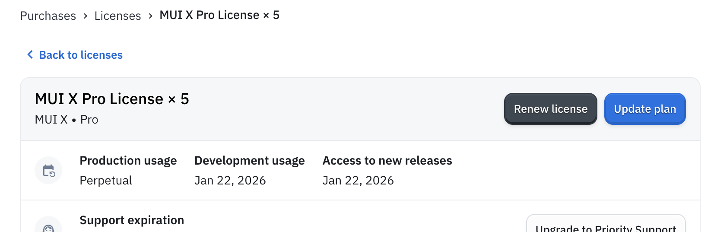Follow the Back to licenses link
The width and height of the screenshot is (714, 232).
click(x=81, y=55)
